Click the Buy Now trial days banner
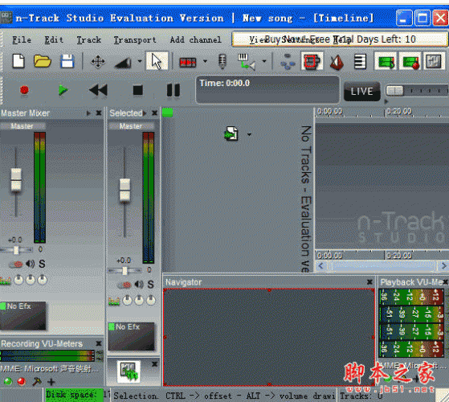Screen dimensions: 449x402 340,39
